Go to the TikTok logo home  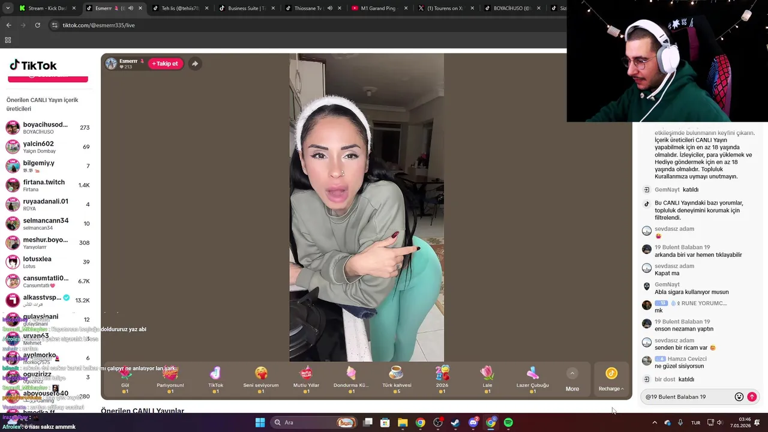pyautogui.click(x=33, y=65)
